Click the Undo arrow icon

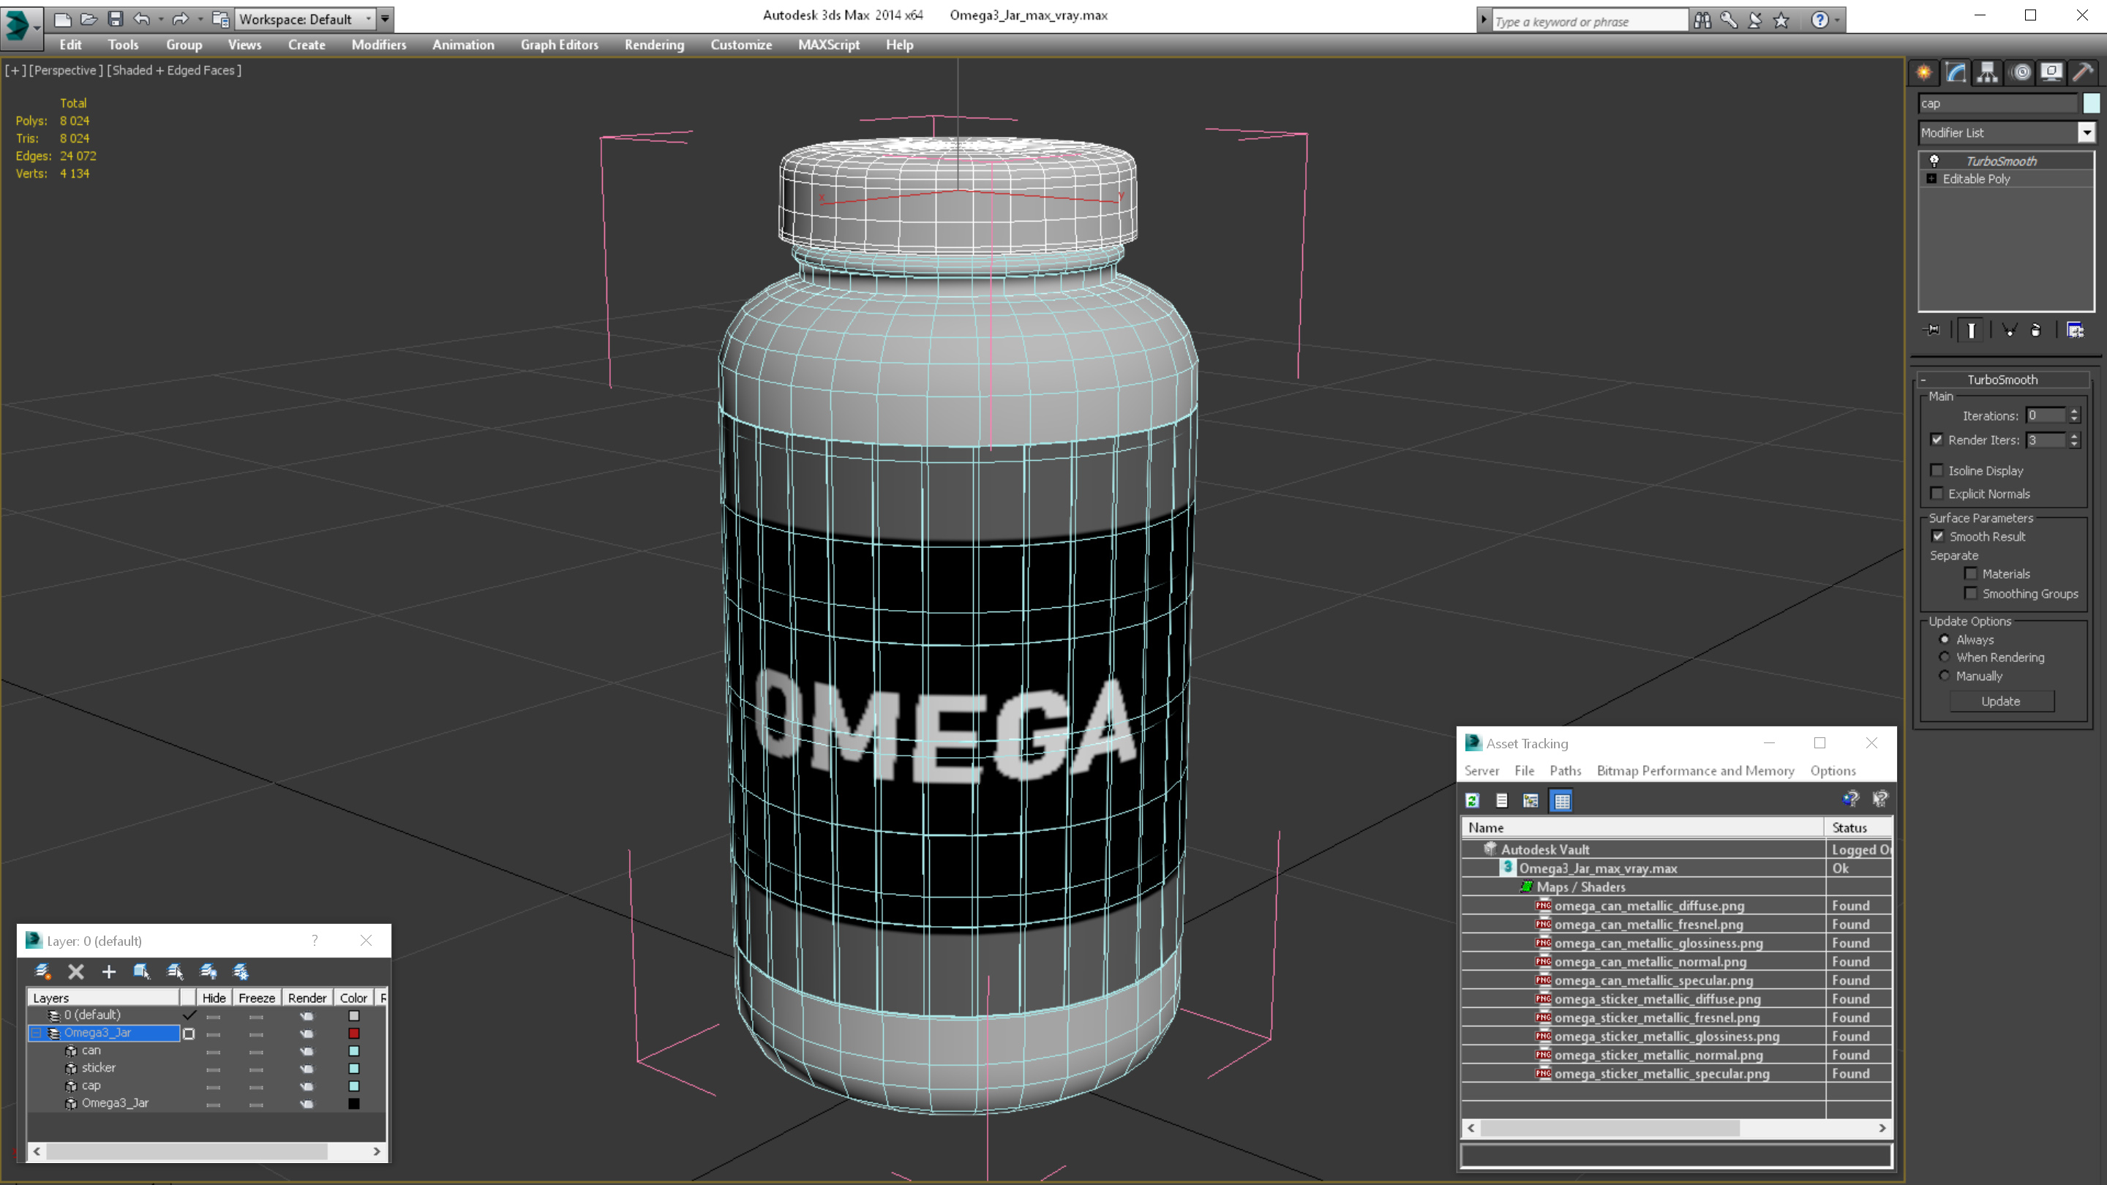click(x=141, y=19)
